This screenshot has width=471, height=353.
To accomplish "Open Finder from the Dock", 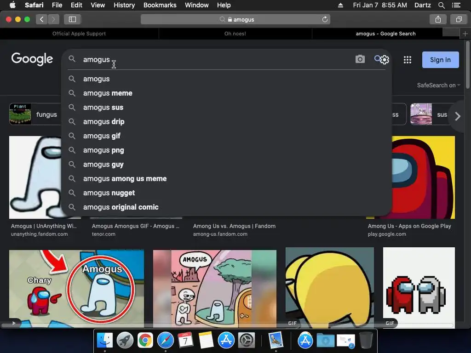I will click(x=105, y=341).
